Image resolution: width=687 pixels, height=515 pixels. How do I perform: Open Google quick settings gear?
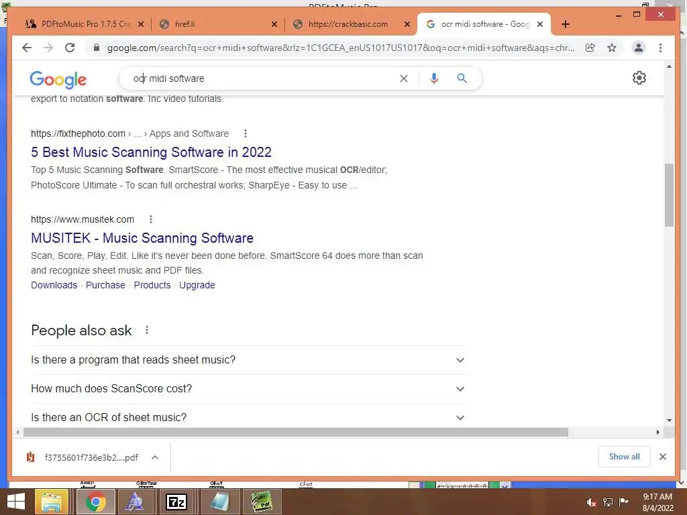point(639,78)
